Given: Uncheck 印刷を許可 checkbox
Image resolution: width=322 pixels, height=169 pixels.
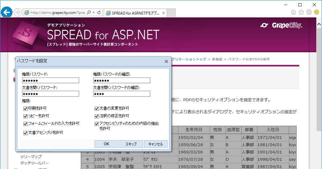Looking at the screenshot, I should tap(26, 109).
